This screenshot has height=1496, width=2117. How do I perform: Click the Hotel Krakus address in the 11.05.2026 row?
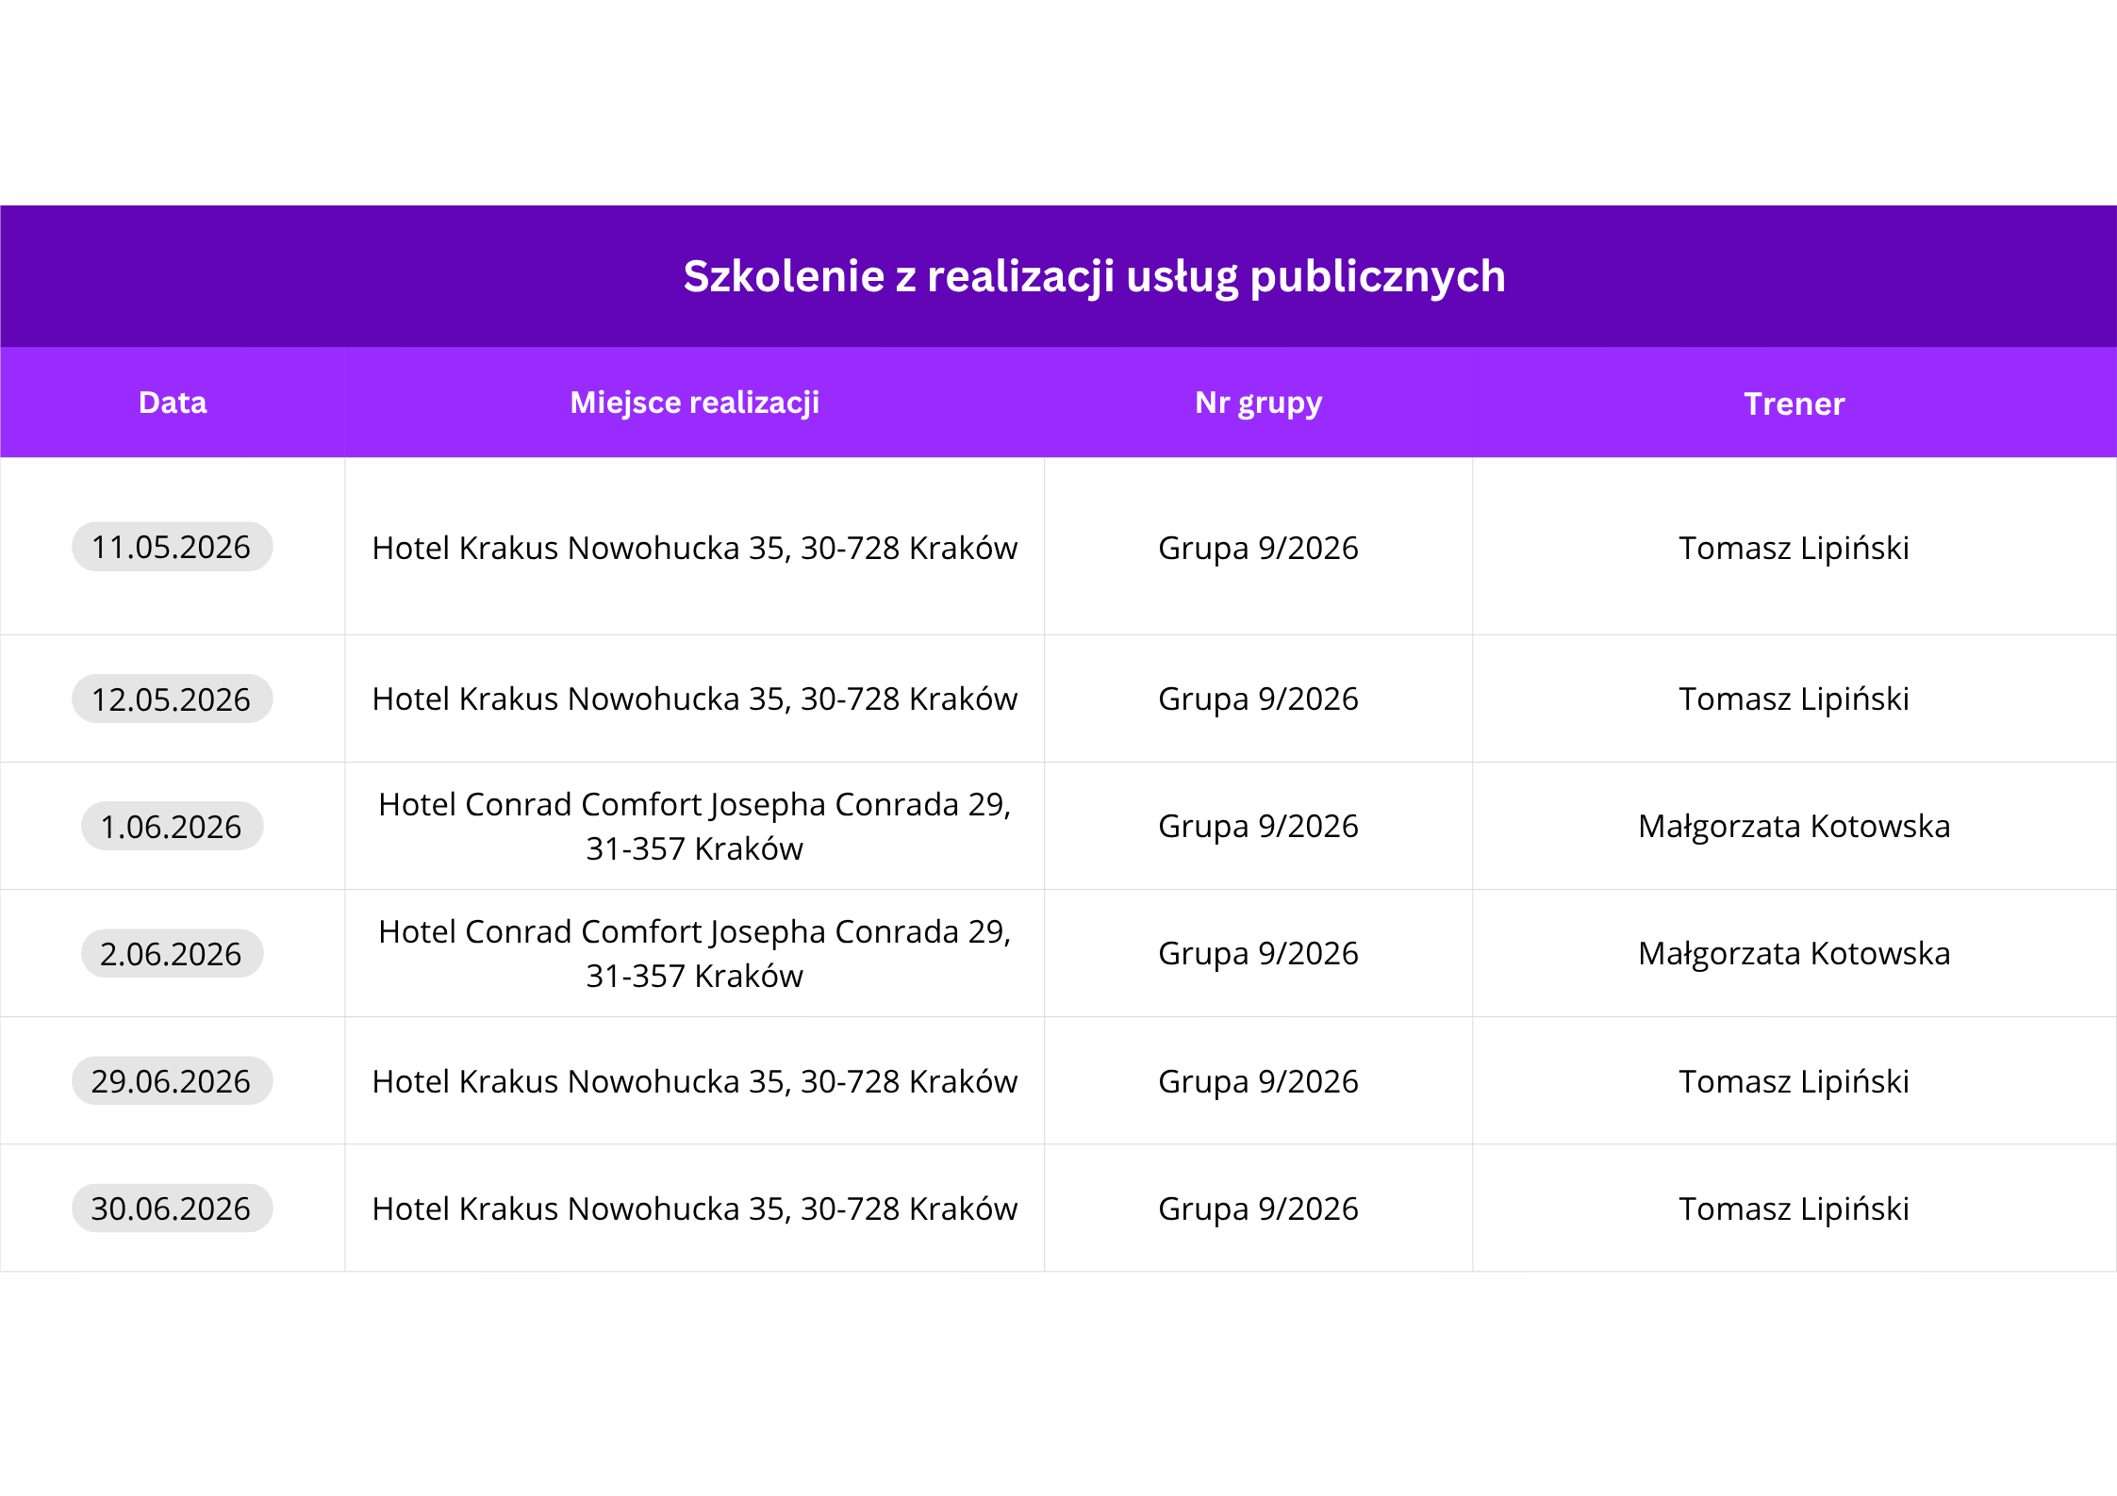[695, 548]
